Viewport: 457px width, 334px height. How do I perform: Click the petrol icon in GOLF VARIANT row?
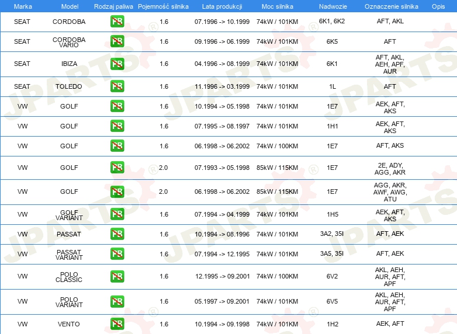coord(117,214)
